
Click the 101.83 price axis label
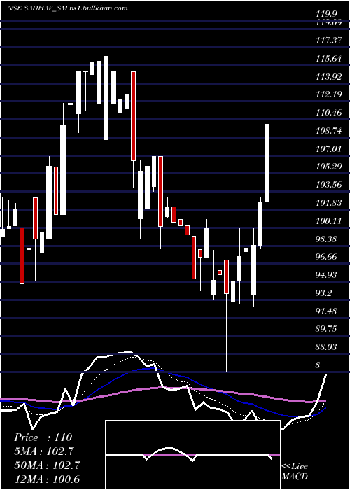click(328, 203)
